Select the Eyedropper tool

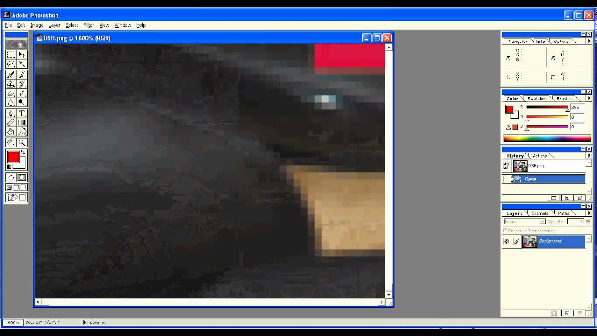coord(22,132)
